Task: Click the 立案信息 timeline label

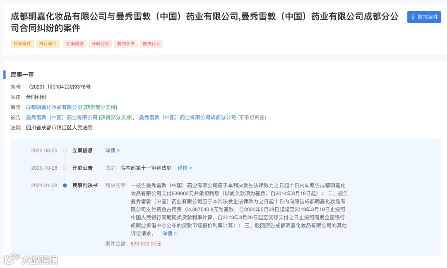Action: click(82, 150)
